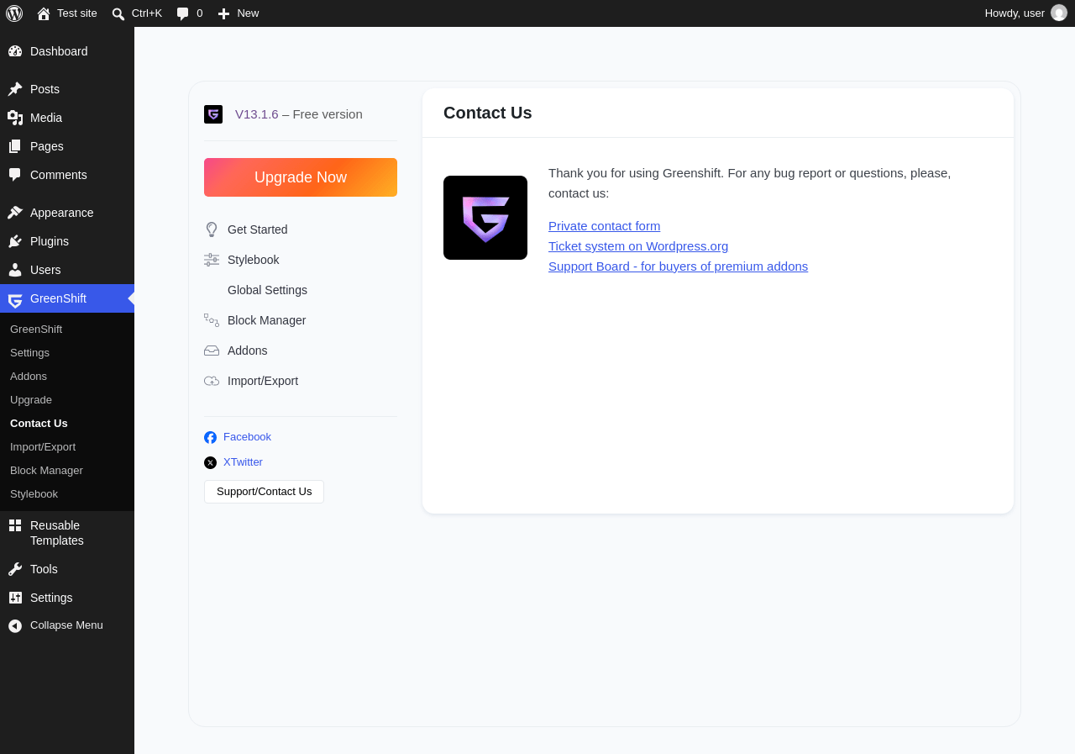
Task: Click the Pages icon in sidebar
Action: 15,146
